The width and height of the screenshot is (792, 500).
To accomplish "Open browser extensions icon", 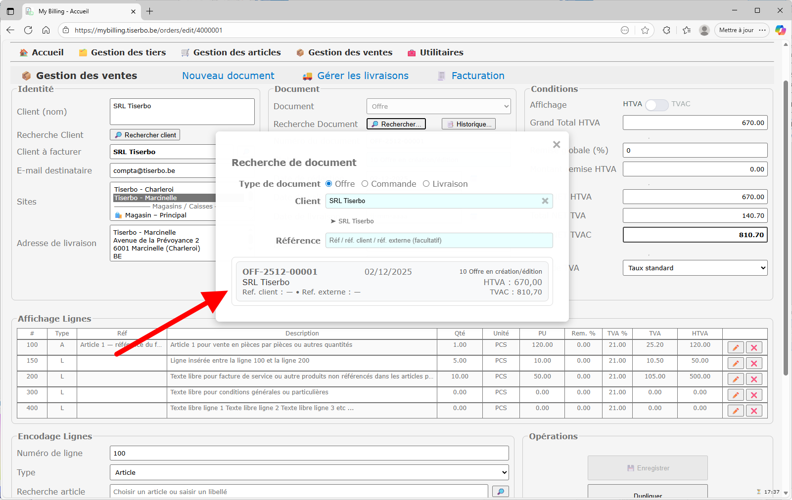I will click(x=666, y=30).
